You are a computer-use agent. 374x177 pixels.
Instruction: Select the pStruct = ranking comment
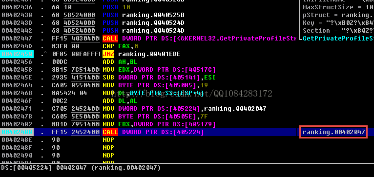point(338,15)
